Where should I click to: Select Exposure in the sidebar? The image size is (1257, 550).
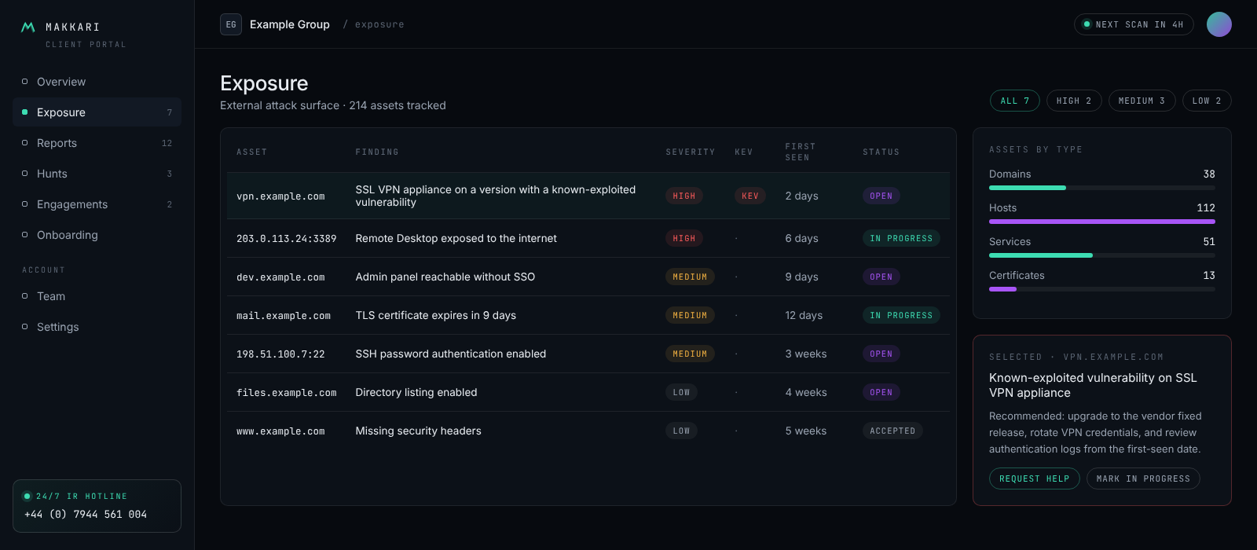tap(97, 112)
